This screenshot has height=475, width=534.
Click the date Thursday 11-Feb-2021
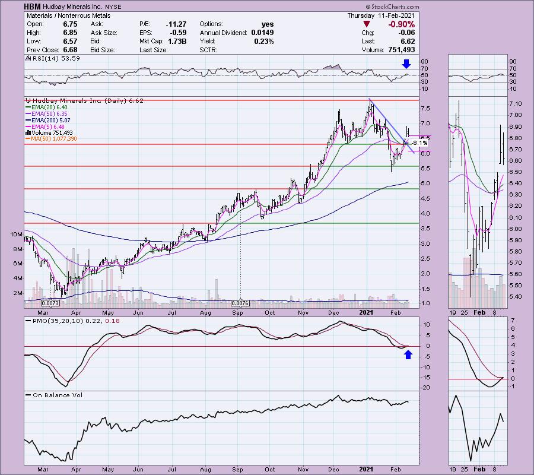click(381, 15)
